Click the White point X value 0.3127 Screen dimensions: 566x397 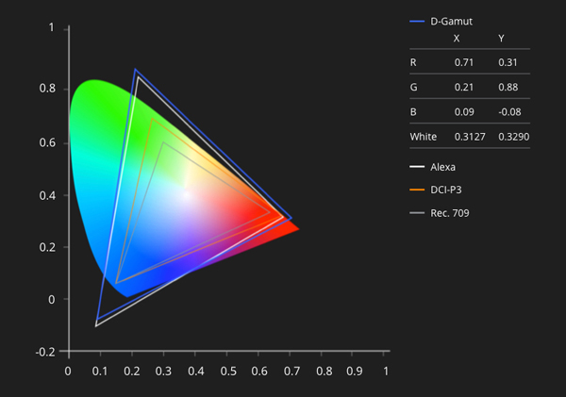(468, 137)
